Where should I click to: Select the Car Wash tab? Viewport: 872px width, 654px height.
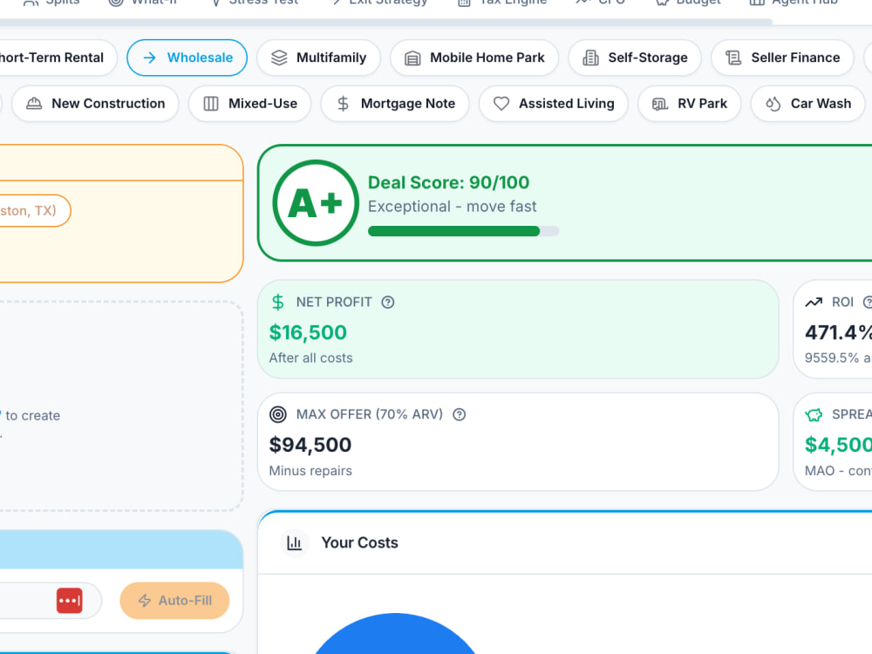808,104
